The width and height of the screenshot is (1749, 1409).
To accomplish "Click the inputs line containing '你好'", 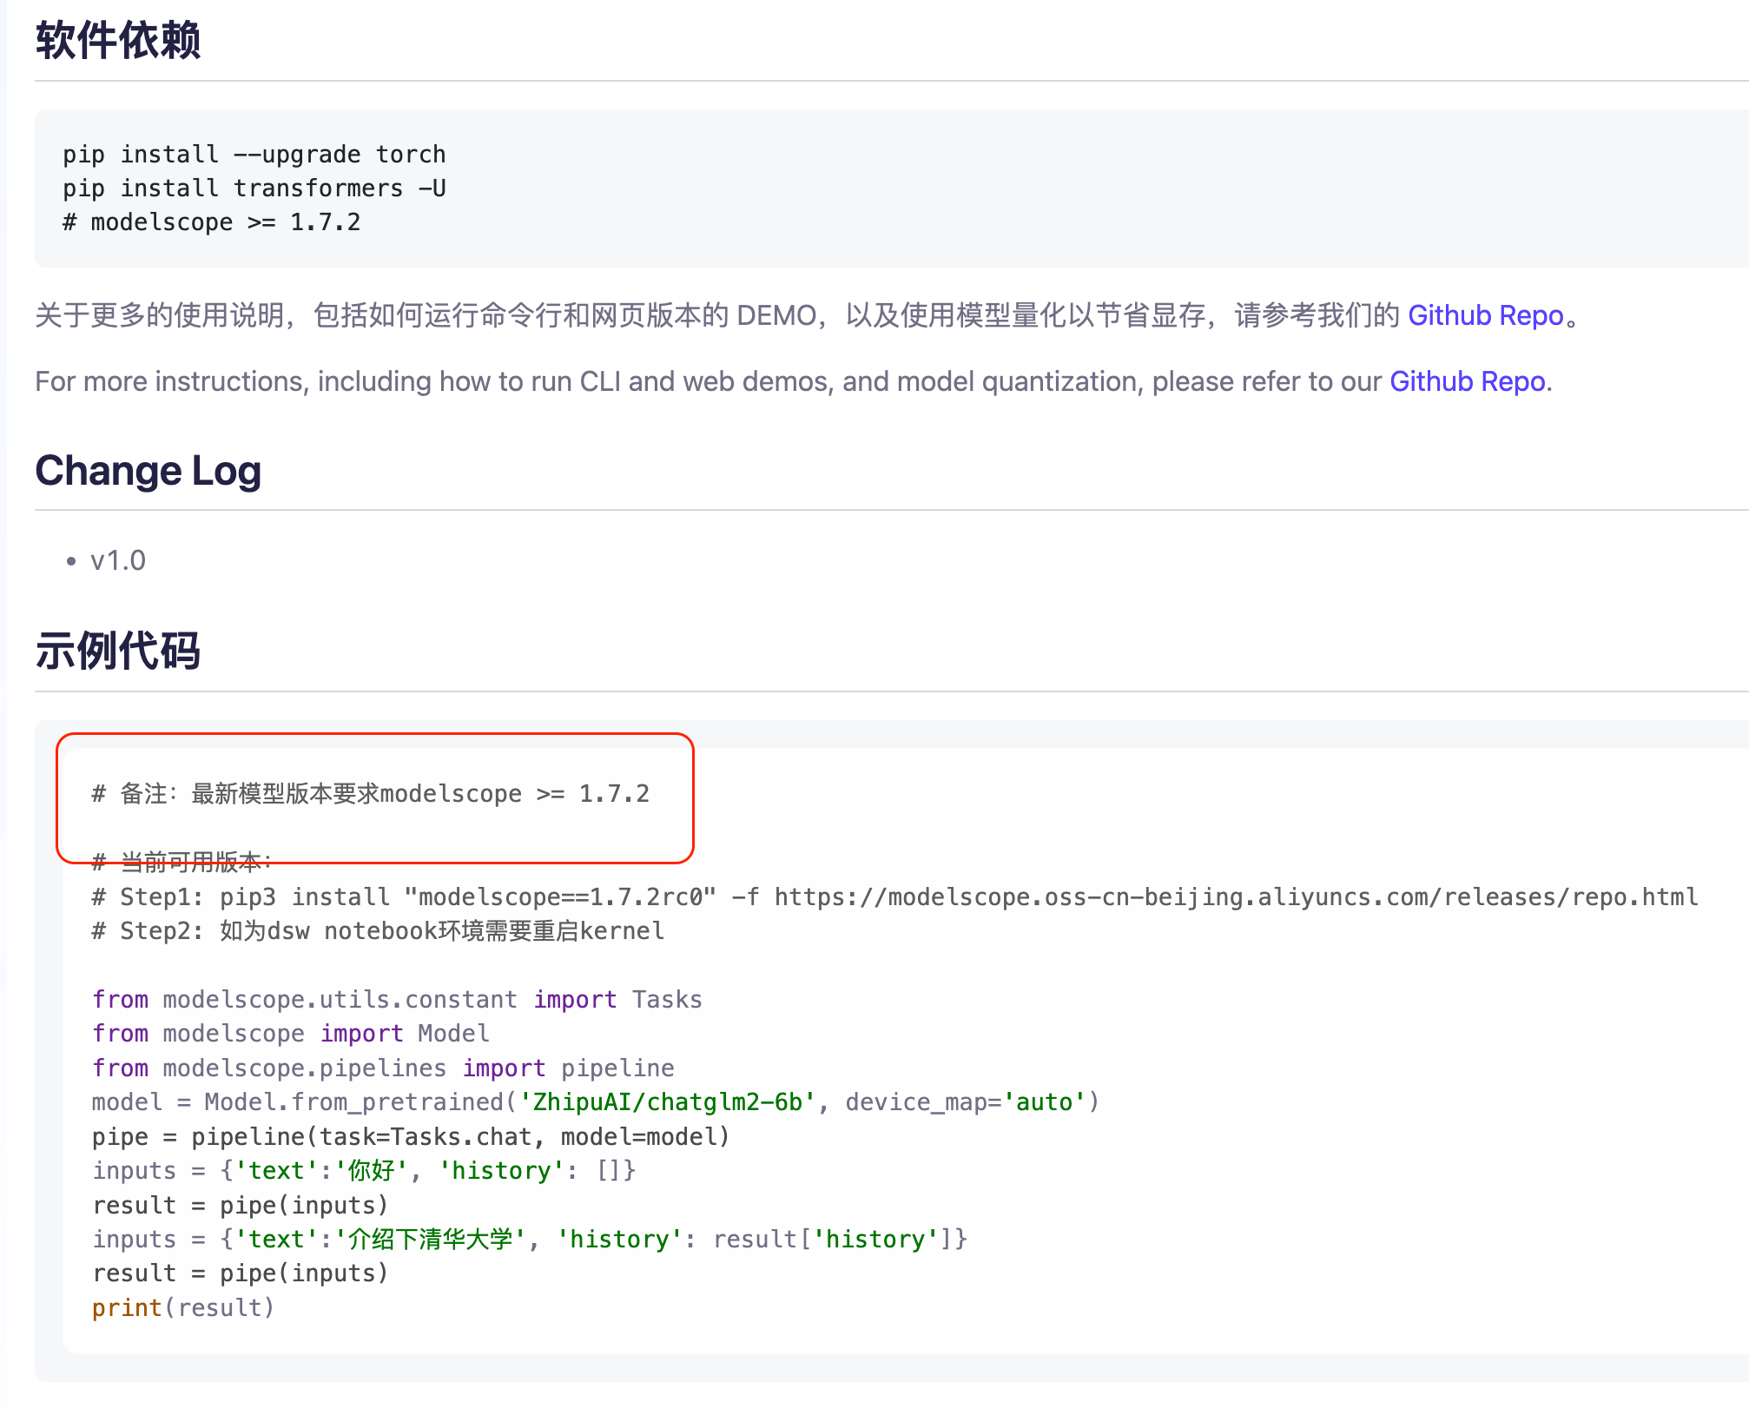I will point(364,1171).
